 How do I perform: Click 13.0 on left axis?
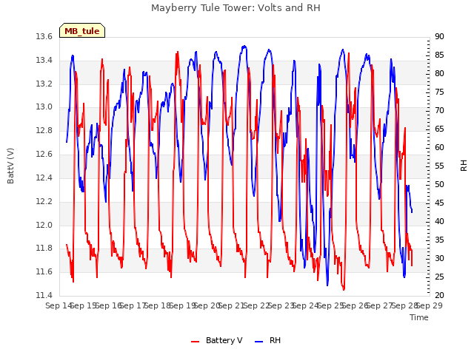pos(44,106)
